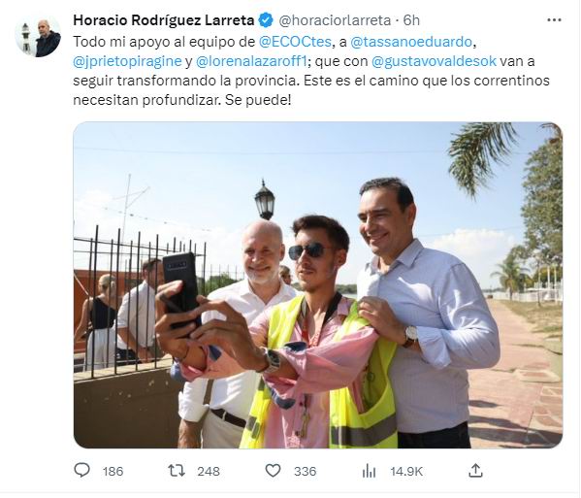The image size is (581, 498).
Task: Click the 336 likes count
Action: tap(306, 471)
